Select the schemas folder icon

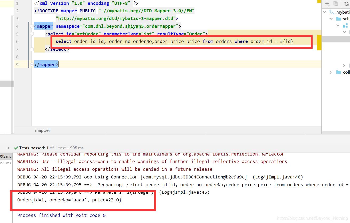339,19
